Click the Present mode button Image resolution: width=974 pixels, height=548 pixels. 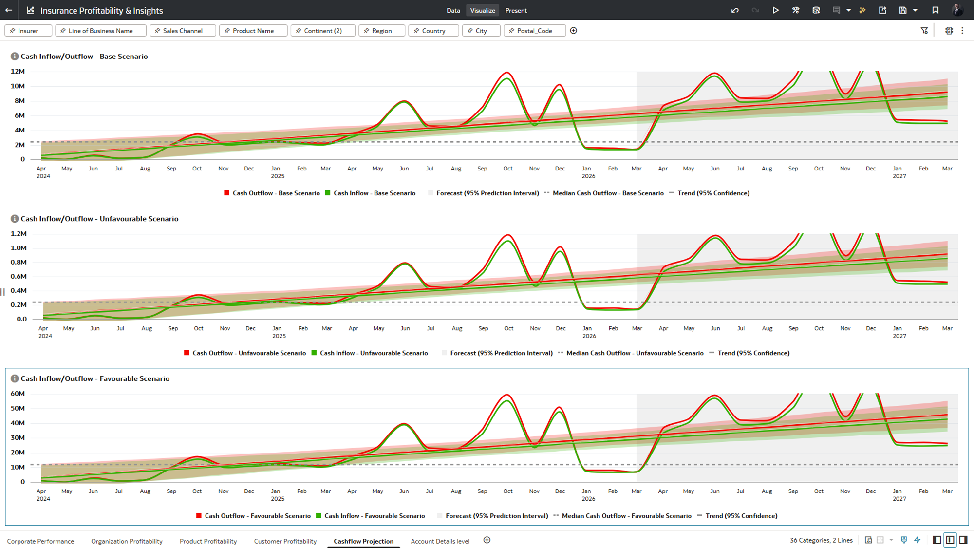coord(516,10)
